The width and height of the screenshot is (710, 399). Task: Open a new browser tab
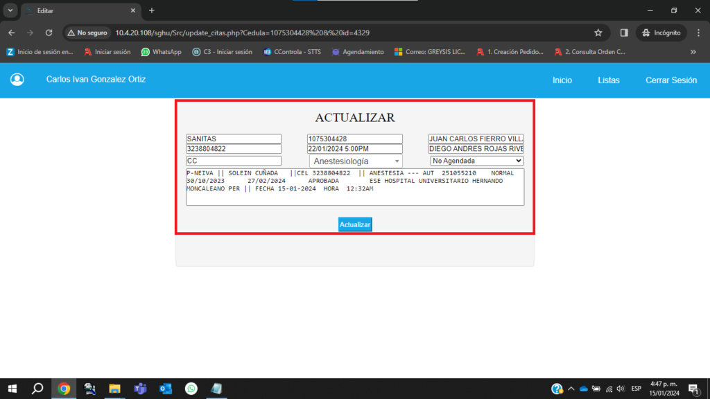point(152,10)
